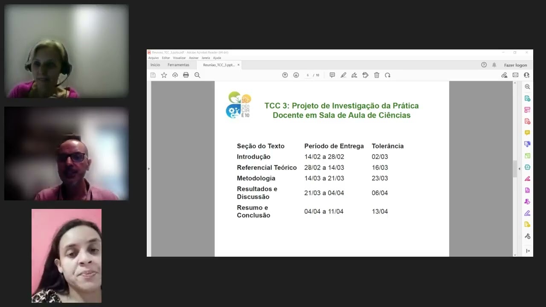Go to next page with down arrow
Viewport: 546px width, 307px height.
[296, 75]
